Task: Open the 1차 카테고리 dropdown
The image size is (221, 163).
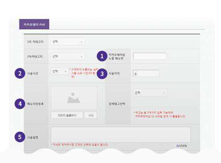Action: pos(68,42)
